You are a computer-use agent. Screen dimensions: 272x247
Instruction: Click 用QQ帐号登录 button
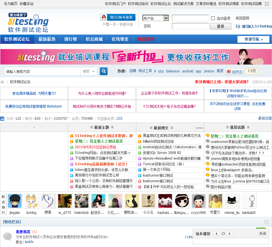[118, 17]
